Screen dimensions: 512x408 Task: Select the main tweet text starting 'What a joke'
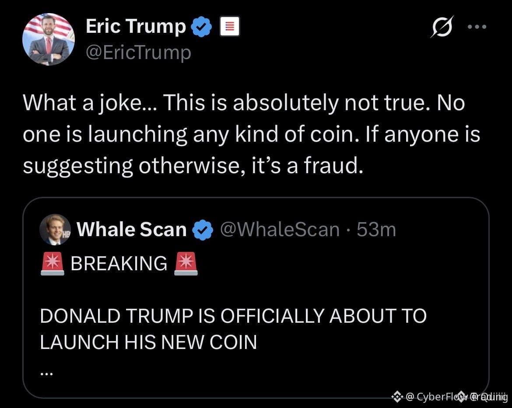click(x=252, y=134)
